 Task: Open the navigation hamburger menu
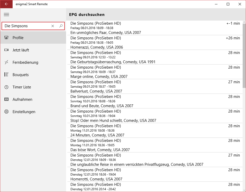pos(6,15)
